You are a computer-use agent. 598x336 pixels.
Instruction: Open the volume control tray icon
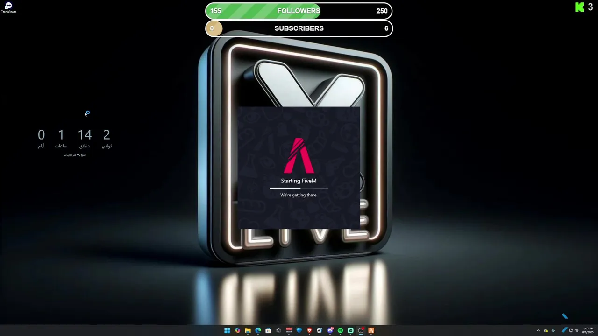pyautogui.click(x=577, y=330)
